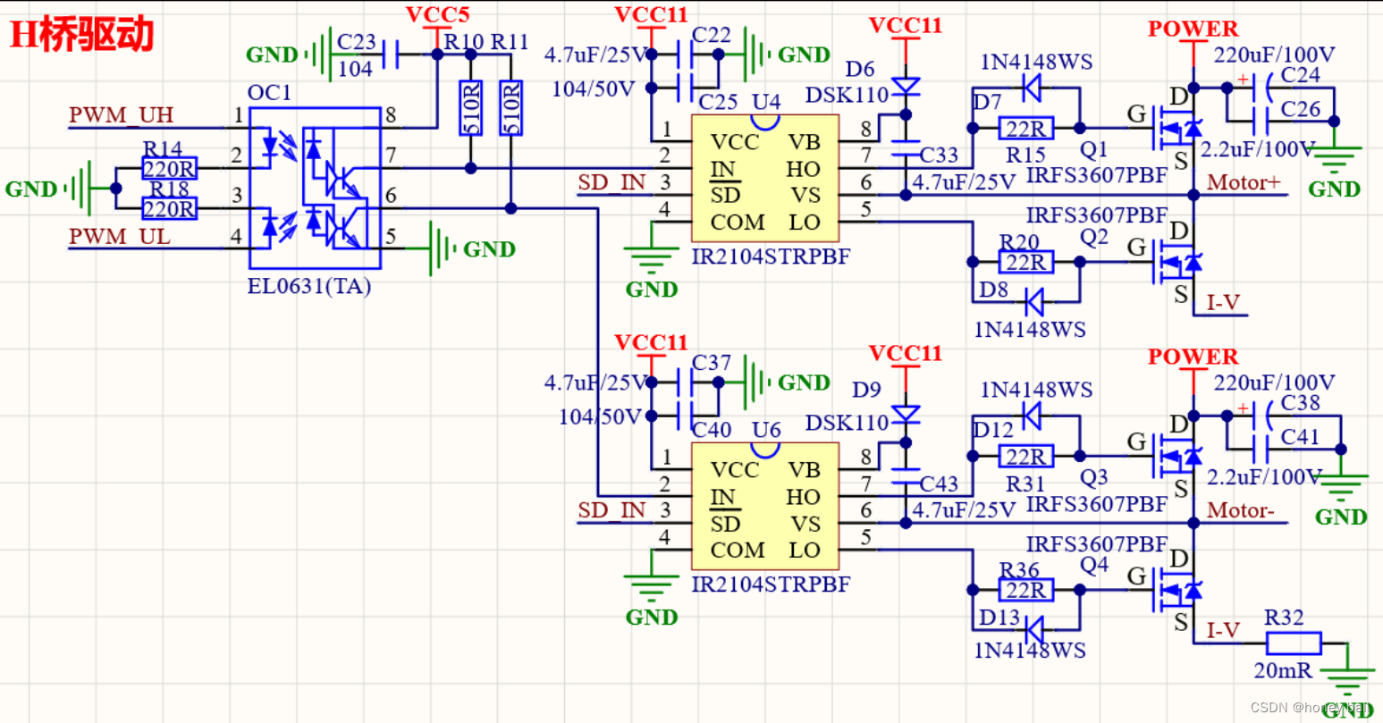Click the red H桥驱动 title text
The height and width of the screenshot is (723, 1383).
click(x=82, y=35)
